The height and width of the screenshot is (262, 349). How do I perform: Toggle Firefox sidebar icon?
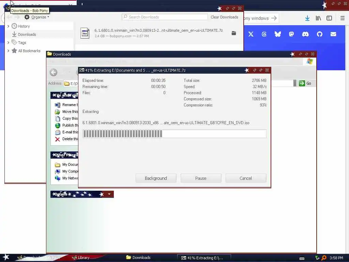(329, 18)
